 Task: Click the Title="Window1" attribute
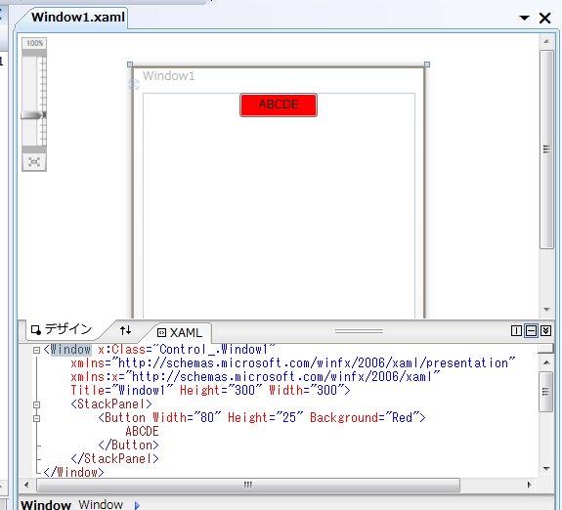pos(122,390)
